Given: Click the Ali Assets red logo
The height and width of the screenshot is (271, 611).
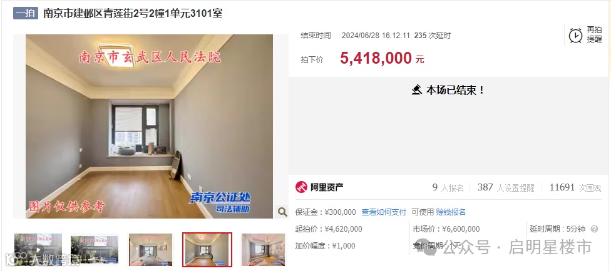Looking at the screenshot, I should [301, 187].
